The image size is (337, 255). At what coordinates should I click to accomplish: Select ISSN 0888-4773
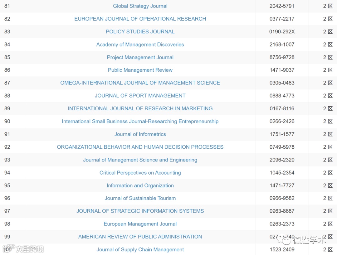[282, 95]
